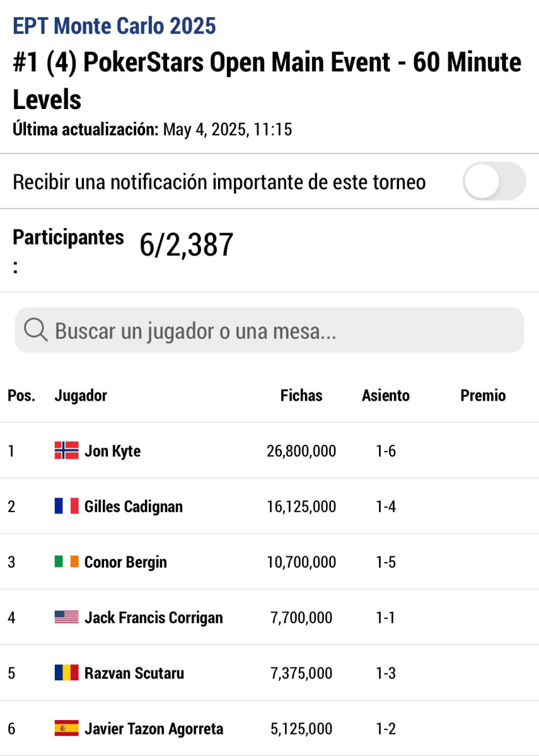Open the EPT Monte Carlo 2025 link
The height and width of the screenshot is (756, 539).
click(114, 26)
